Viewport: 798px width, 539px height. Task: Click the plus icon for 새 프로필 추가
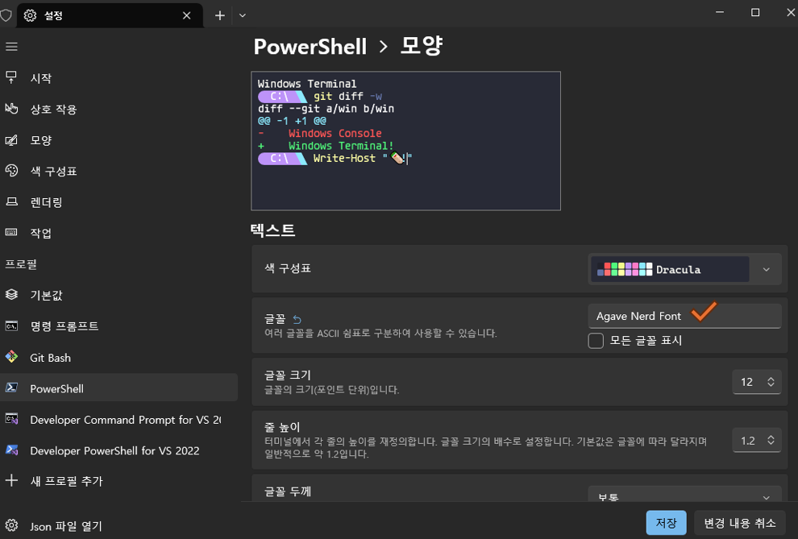11,480
